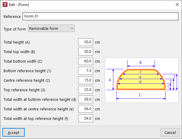Click the width at top reference (f) field
This screenshot has width=182, height=139.
point(86,118)
